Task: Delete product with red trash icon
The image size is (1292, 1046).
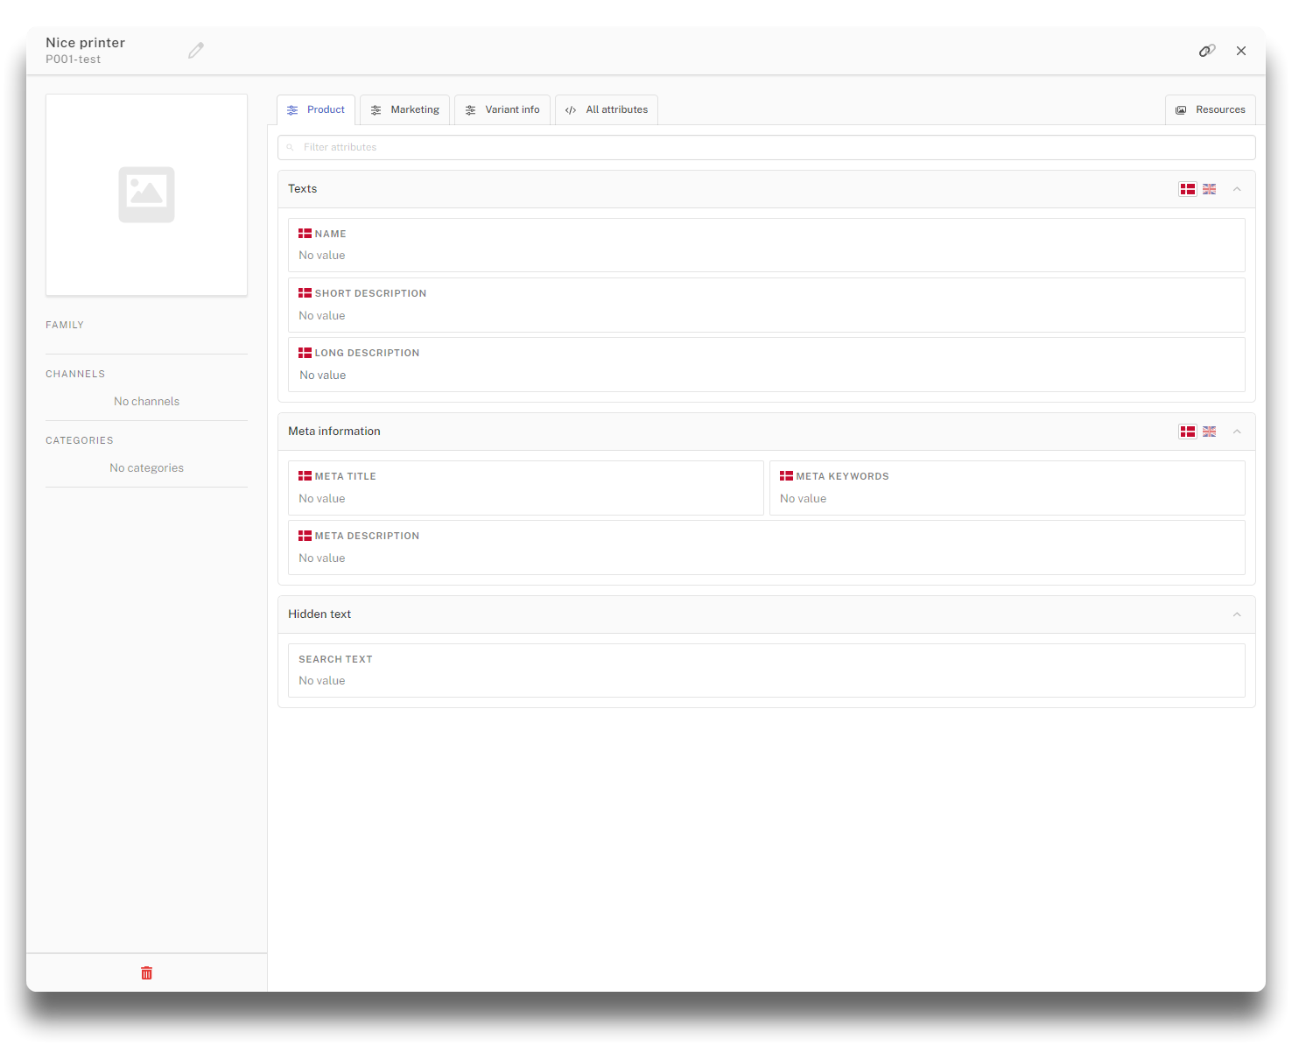Action: click(146, 973)
